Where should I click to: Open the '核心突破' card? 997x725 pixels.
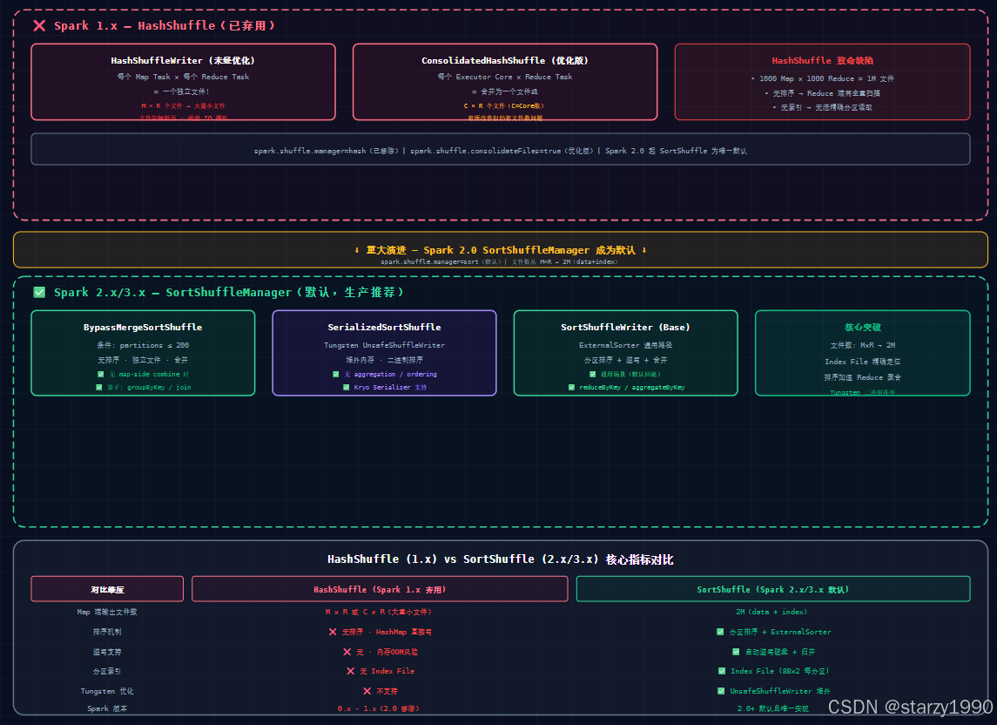click(863, 353)
